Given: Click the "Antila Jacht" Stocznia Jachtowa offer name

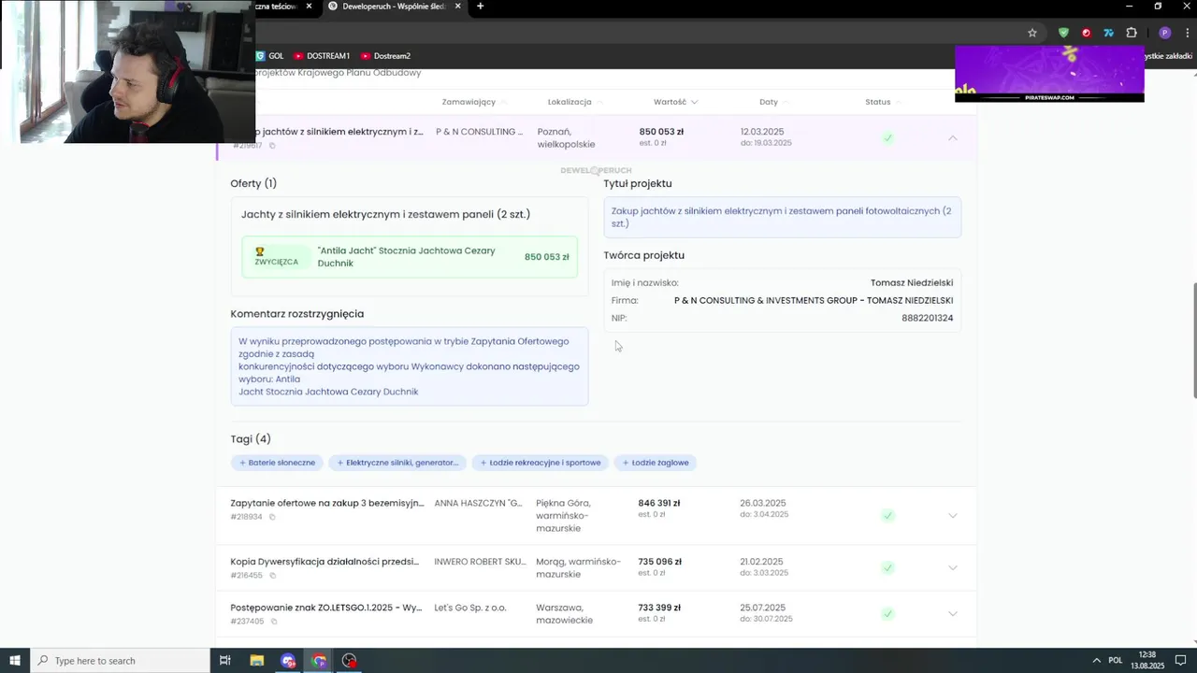Looking at the screenshot, I should click(x=407, y=257).
